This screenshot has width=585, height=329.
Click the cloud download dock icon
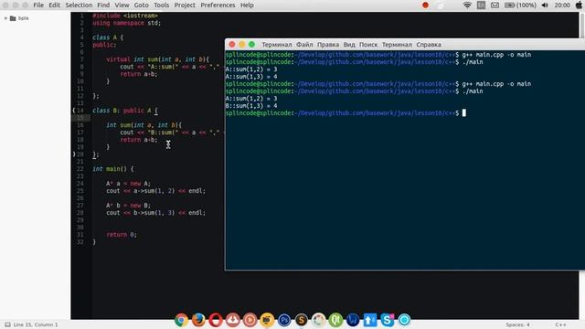233,320
